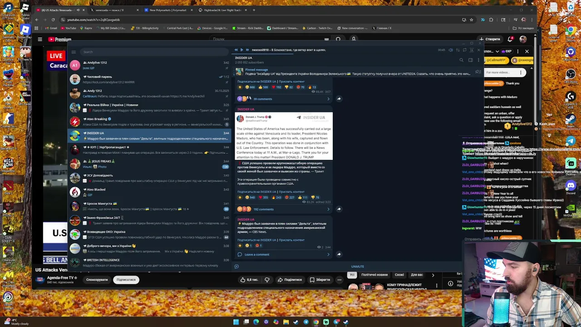Open the Ateo Breaking channel
This screenshot has width=581, height=327.
click(150, 122)
